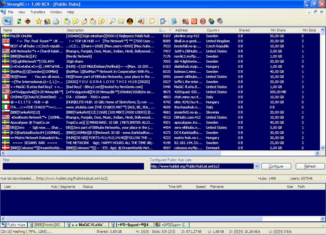Select the [BatMax][1][Sweden][100Mbit] hub row
Screen dimensions: 326x235
click(x=160, y=72)
